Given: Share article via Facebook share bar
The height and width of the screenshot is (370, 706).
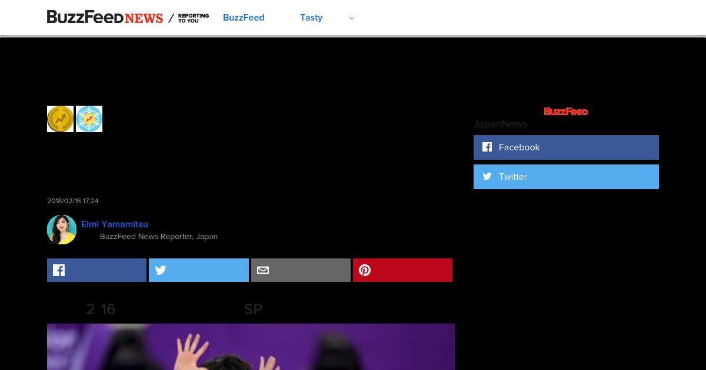Looking at the screenshot, I should coord(96,270).
